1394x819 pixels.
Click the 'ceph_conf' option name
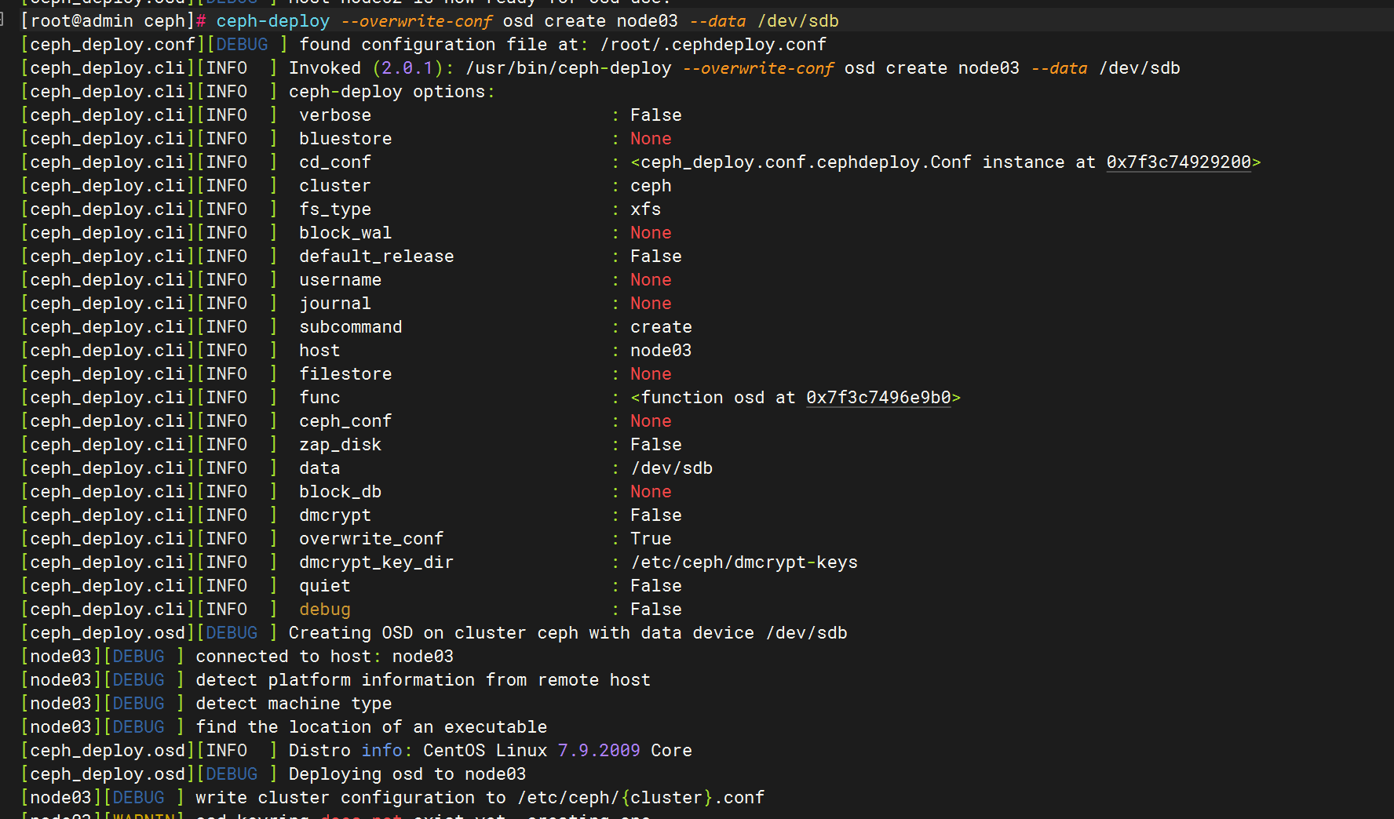click(x=345, y=421)
